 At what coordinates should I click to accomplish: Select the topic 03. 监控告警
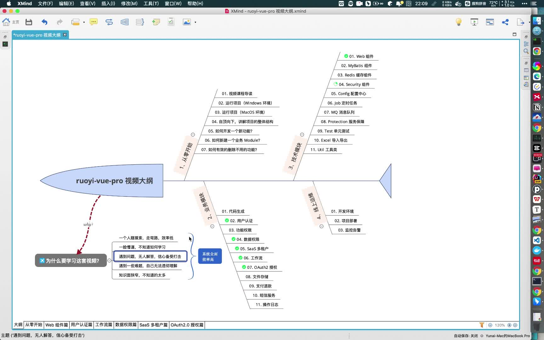[349, 230]
